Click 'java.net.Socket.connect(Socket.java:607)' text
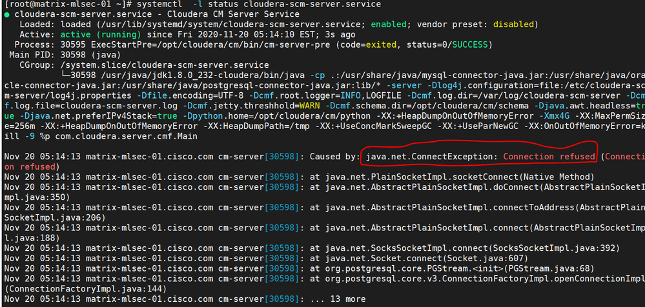Image resolution: width=645 pixels, height=307 pixels. tap(427, 259)
